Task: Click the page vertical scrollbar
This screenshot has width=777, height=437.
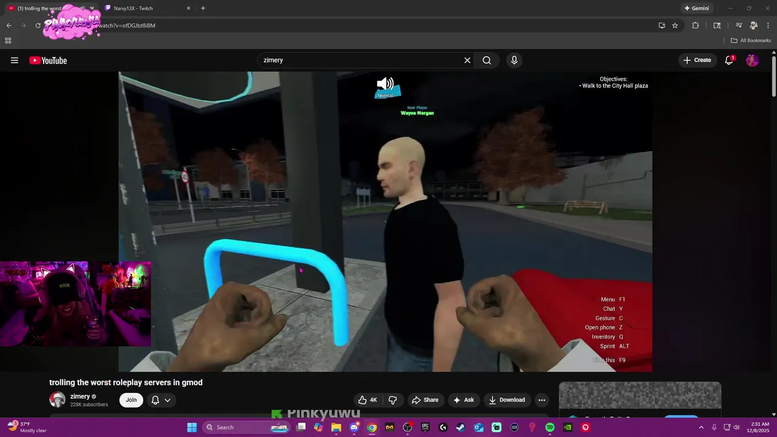Action: [773, 76]
